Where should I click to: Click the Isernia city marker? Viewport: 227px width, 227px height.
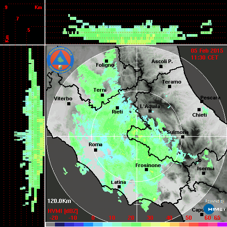point(204,173)
